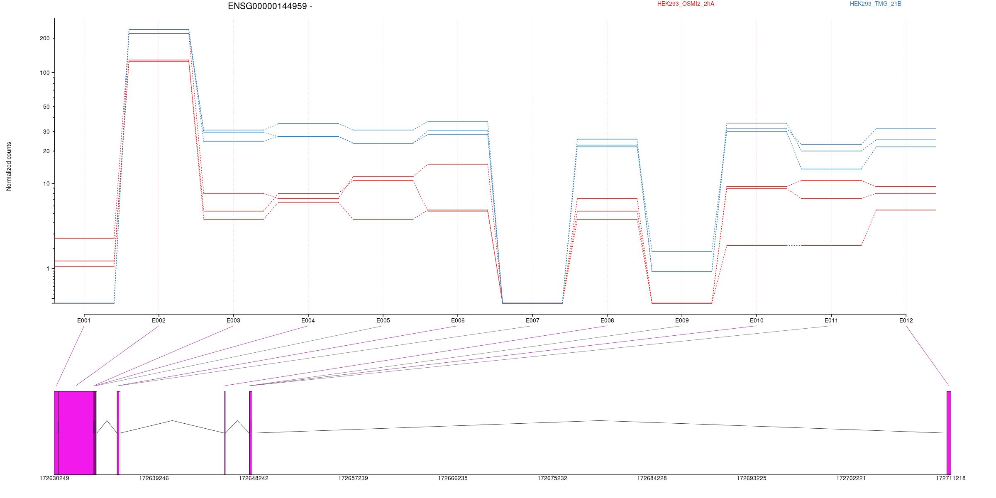Select exon label E001
Viewport: 996px width, 498px height.
click(84, 320)
